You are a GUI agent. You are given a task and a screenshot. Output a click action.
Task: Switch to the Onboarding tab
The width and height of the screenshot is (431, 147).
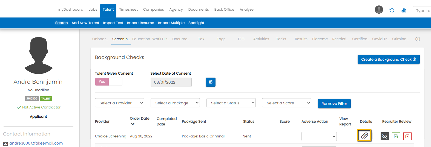pyautogui.click(x=100, y=39)
